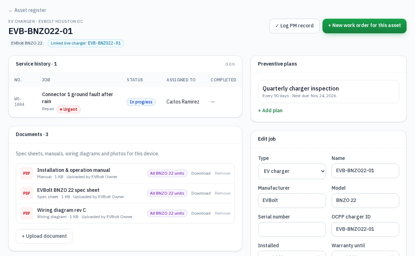Click the Installation & operation manual title

pyautogui.click(x=74, y=170)
